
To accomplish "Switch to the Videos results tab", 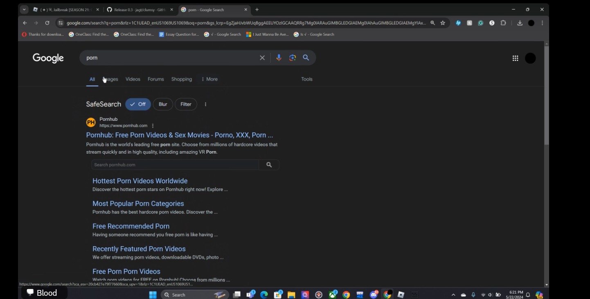I will pyautogui.click(x=133, y=79).
